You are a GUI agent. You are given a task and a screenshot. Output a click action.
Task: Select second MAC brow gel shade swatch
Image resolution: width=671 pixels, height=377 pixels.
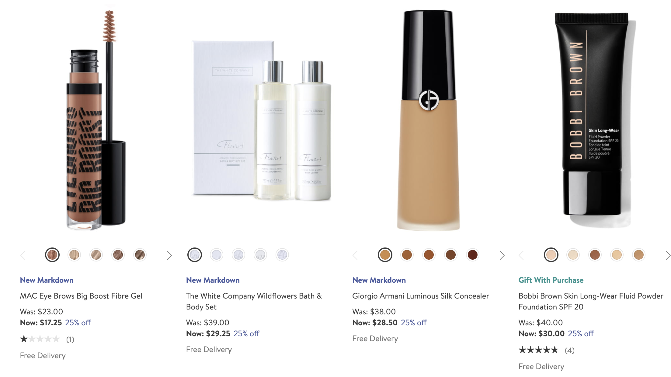pyautogui.click(x=74, y=255)
